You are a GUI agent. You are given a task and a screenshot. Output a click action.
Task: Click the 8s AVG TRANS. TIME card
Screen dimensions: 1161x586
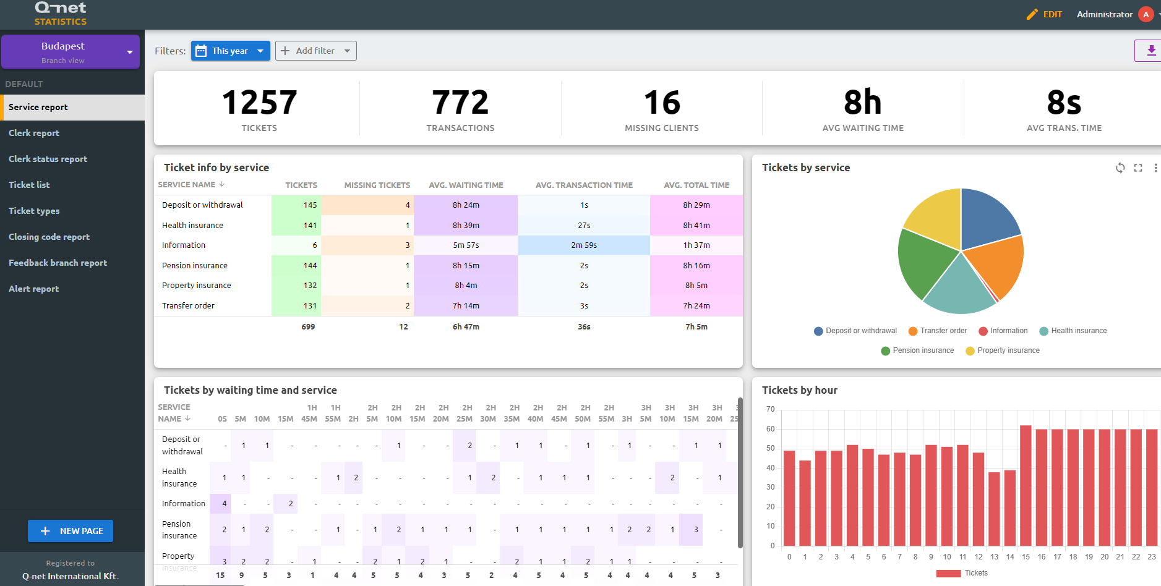[x=1064, y=109]
